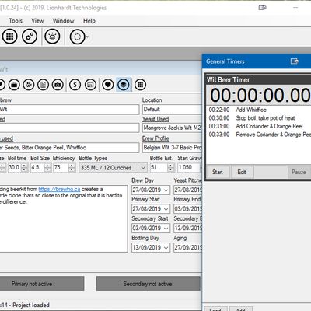Open the gears settings toolbar icon

click(x=30, y=37)
